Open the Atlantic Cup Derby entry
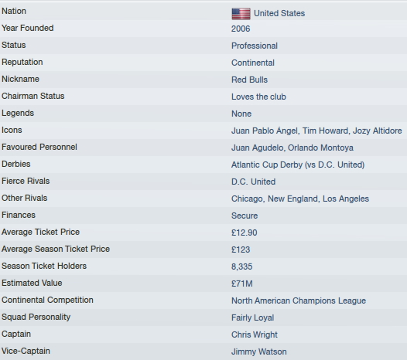The height and width of the screenshot is (360, 407). coord(298,165)
